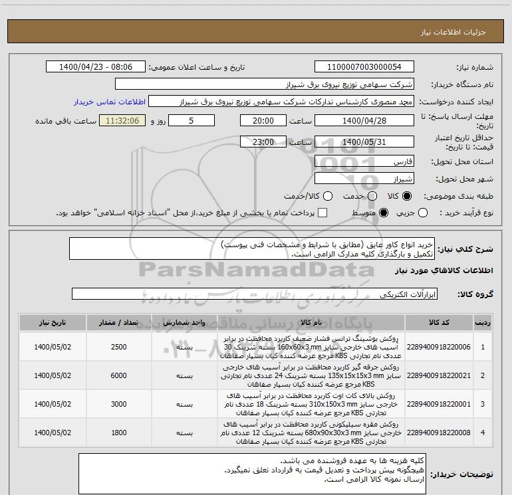This screenshot has height=495, width=512.
Task: Click buyer notes text area
Action: (253, 474)
